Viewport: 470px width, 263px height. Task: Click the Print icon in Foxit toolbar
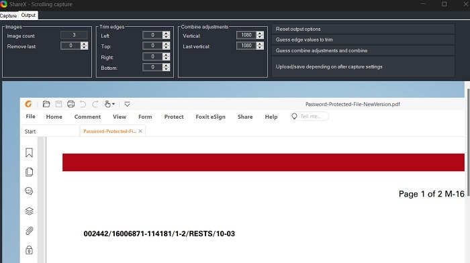coord(70,104)
